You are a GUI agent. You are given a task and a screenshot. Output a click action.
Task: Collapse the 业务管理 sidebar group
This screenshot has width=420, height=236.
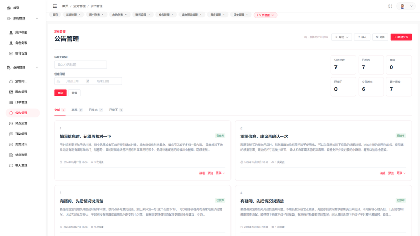[37, 68]
